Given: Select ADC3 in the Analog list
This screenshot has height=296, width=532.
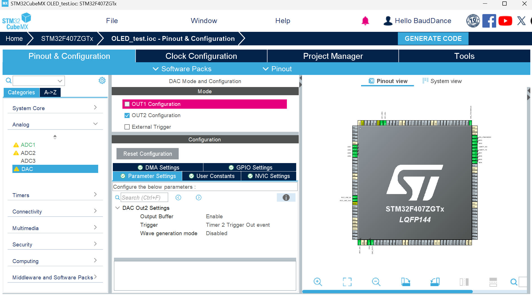Looking at the screenshot, I should point(28,161).
